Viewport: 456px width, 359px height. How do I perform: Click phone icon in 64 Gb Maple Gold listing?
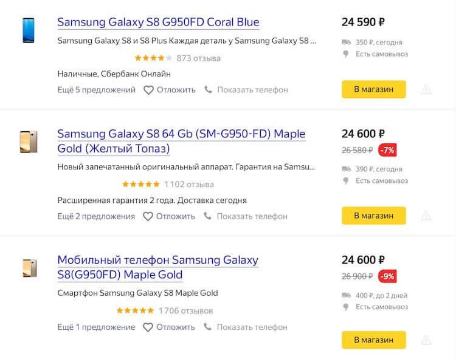tap(209, 216)
